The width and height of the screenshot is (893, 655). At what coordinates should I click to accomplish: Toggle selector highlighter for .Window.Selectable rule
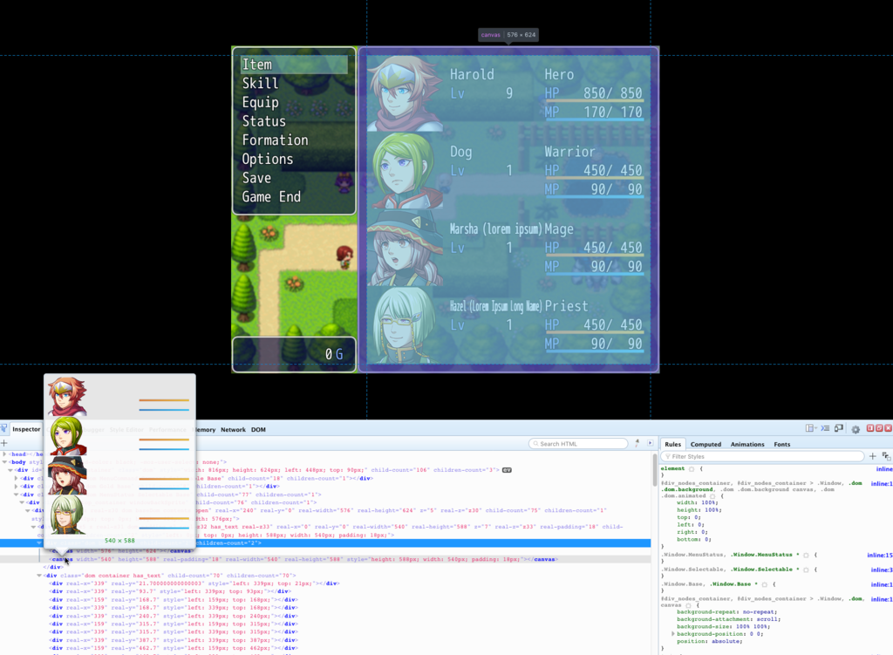tap(805, 569)
